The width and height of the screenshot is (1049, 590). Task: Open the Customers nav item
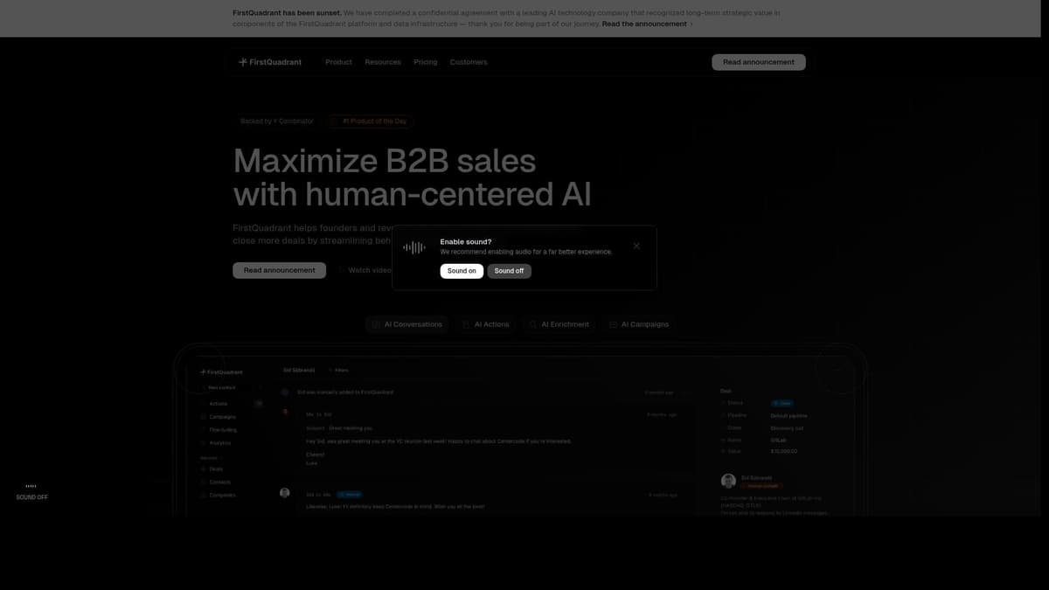(x=469, y=62)
